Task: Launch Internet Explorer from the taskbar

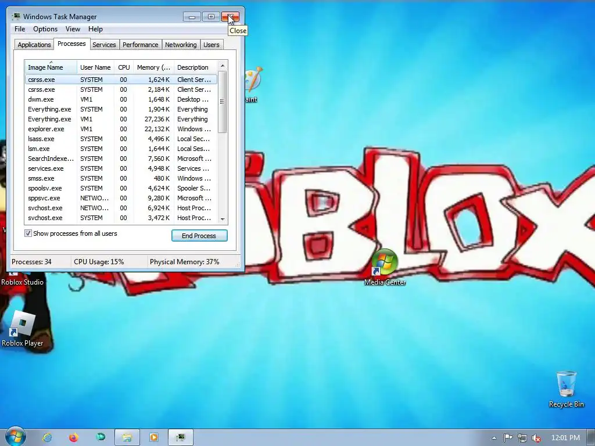Action: pyautogui.click(x=47, y=437)
